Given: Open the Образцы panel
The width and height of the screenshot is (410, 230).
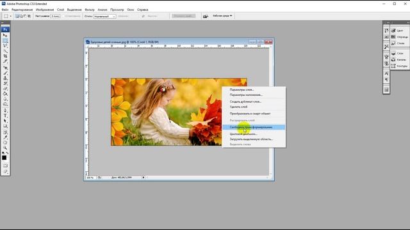Looking at the screenshot, I should coord(400,37).
